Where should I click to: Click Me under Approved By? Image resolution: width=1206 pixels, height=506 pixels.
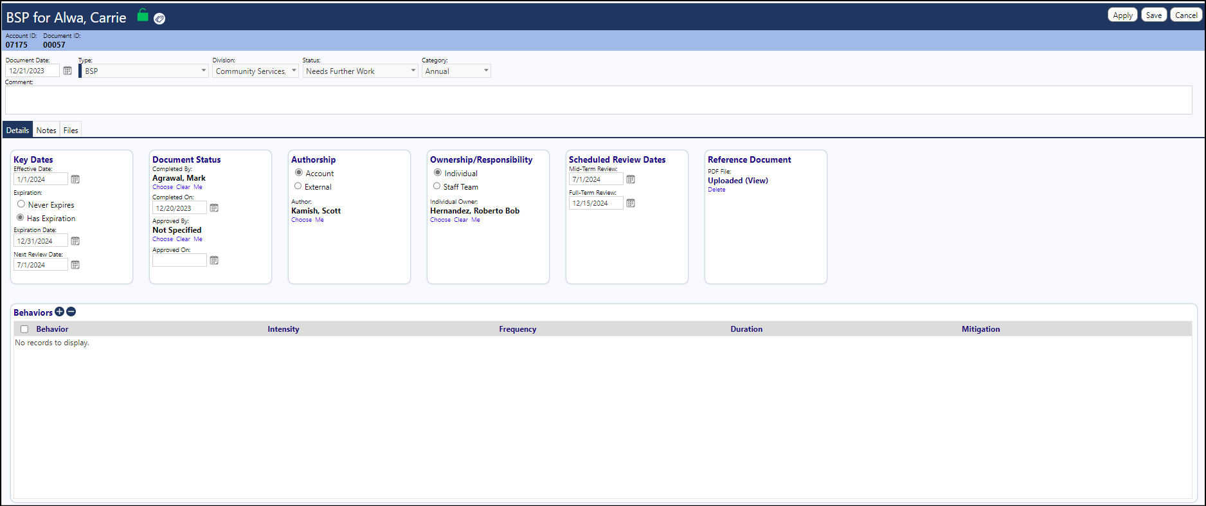[x=198, y=239]
